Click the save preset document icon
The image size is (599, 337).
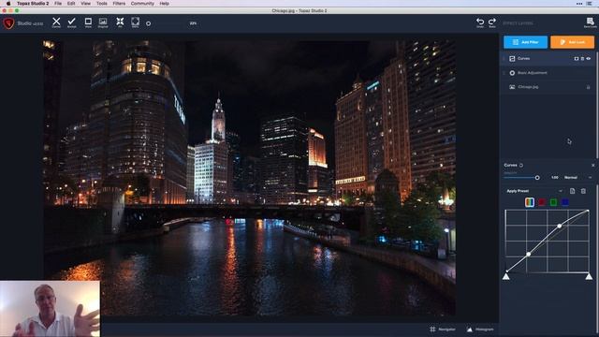pyautogui.click(x=572, y=191)
